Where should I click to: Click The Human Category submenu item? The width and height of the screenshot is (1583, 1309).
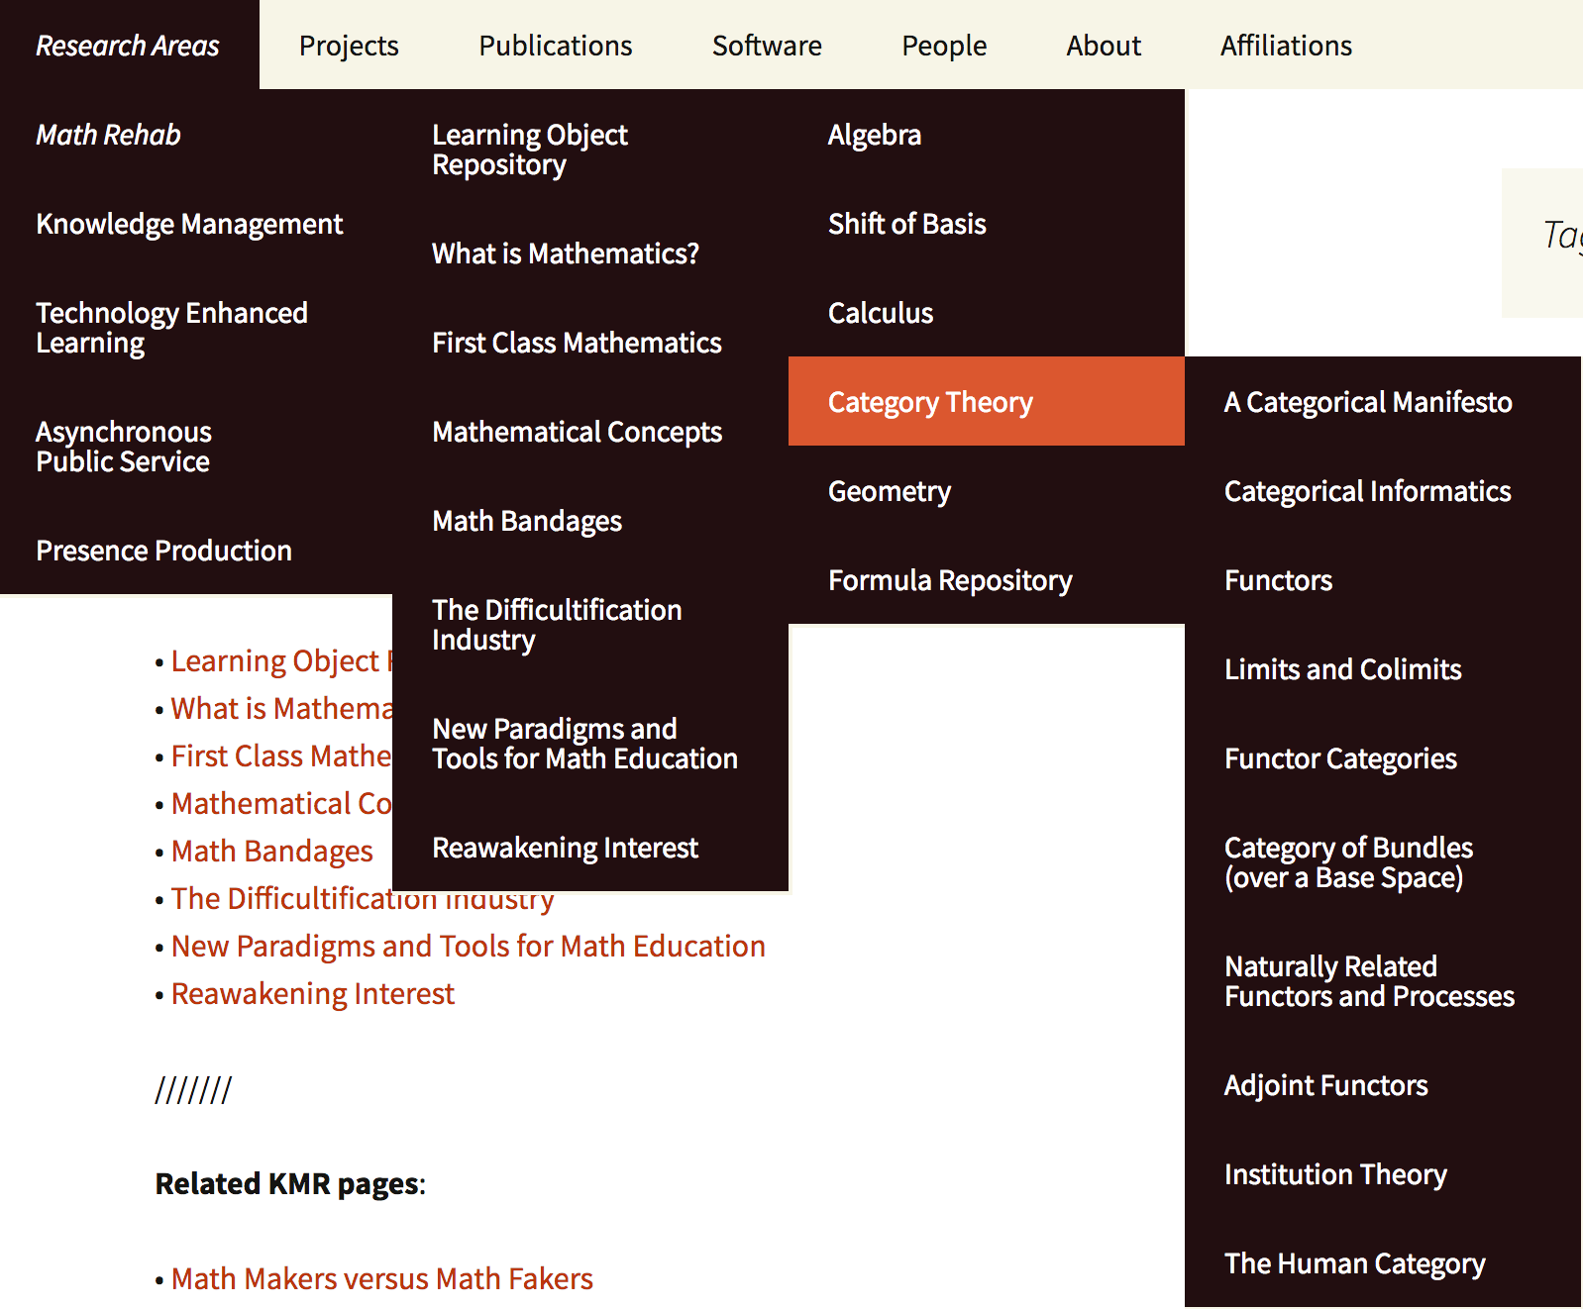point(1354,1263)
